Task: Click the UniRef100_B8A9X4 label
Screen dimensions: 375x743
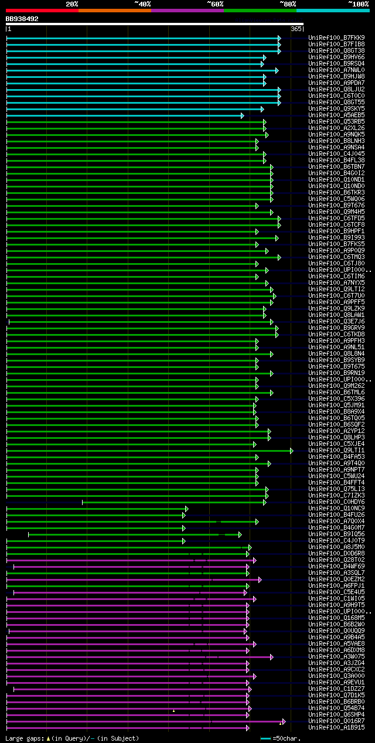Action: [x=336, y=412]
